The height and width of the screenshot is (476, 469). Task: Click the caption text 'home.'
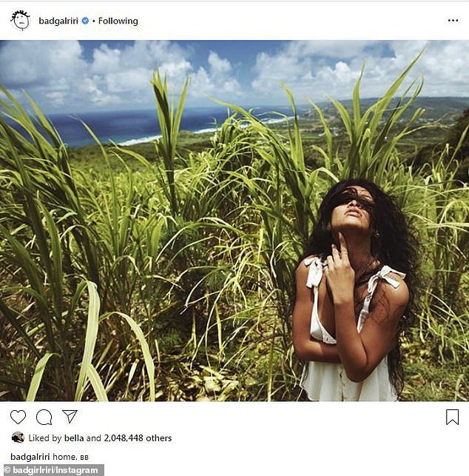point(64,457)
